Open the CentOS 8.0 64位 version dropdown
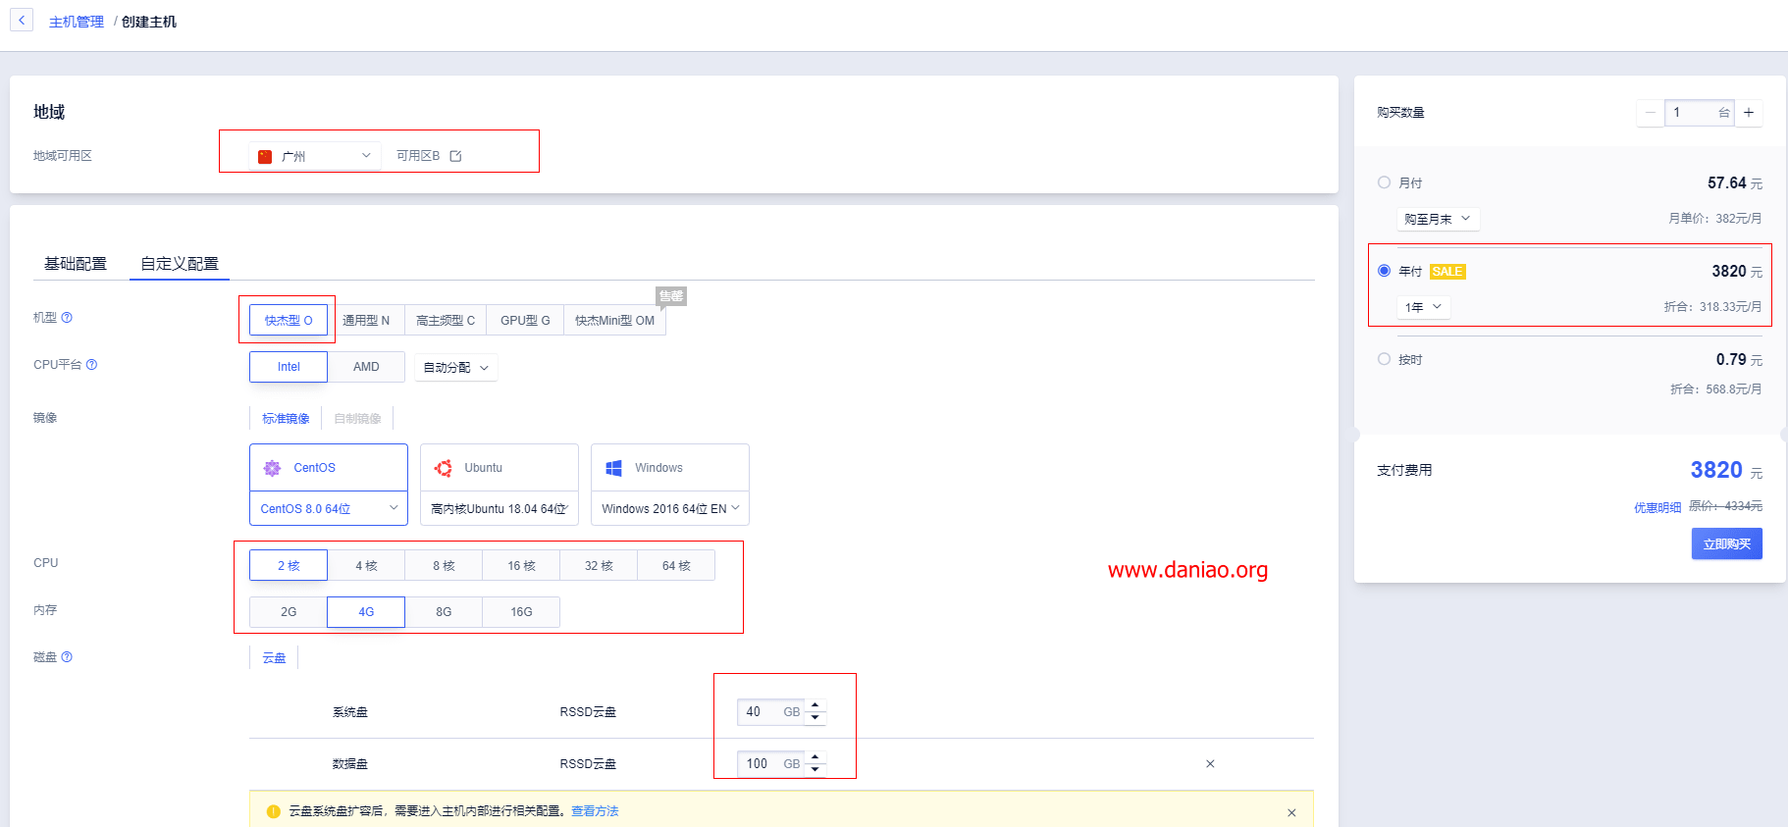 click(329, 508)
